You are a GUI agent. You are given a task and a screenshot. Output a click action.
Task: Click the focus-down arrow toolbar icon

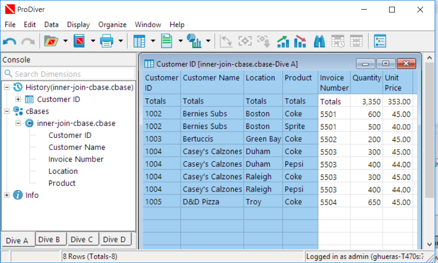click(263, 41)
